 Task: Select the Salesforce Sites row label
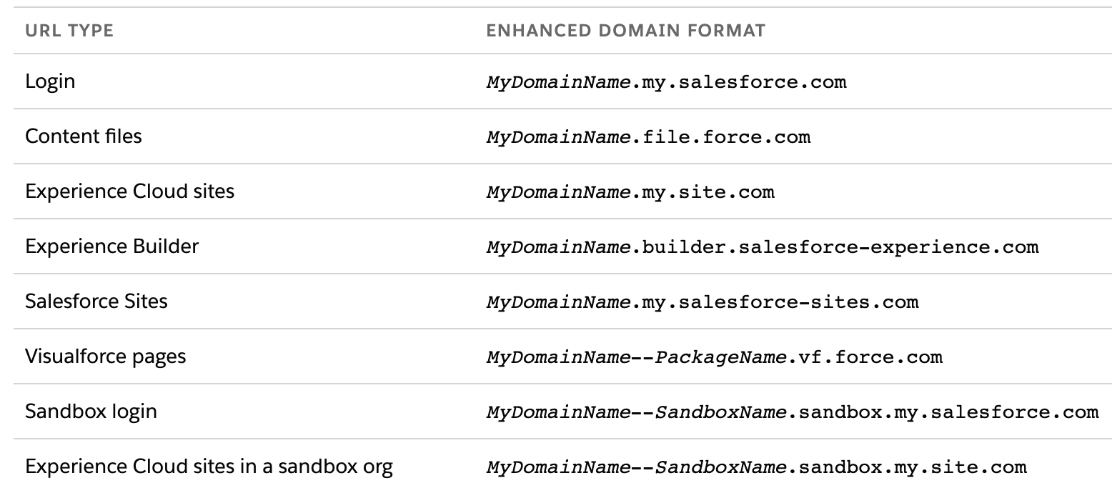96,301
